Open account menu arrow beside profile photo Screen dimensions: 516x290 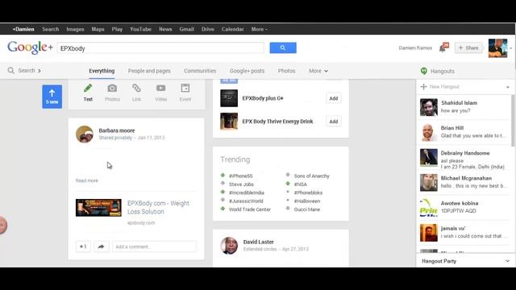510,48
